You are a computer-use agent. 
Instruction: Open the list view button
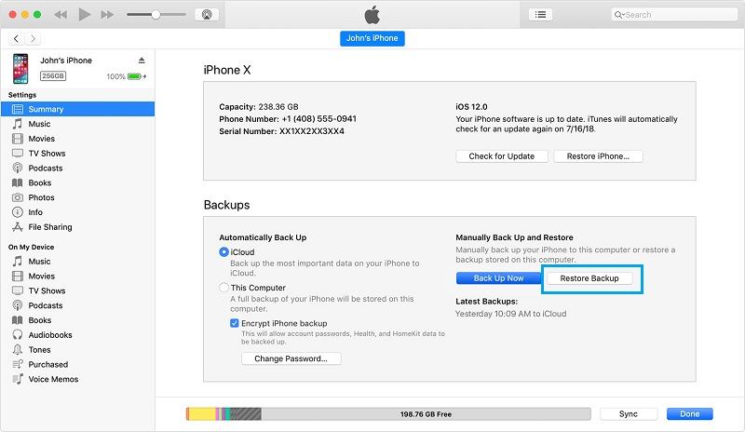point(540,15)
